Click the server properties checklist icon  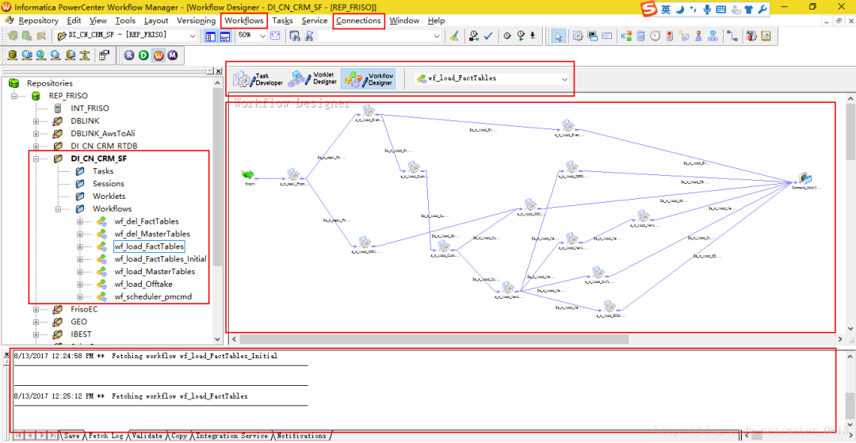pyautogui.click(x=103, y=55)
